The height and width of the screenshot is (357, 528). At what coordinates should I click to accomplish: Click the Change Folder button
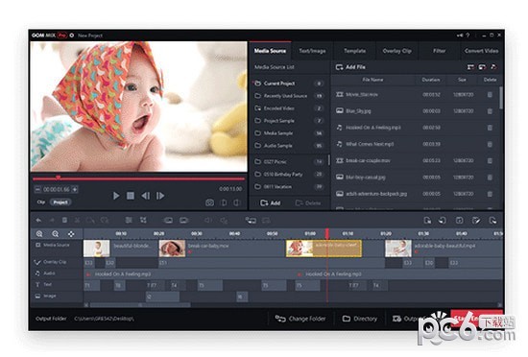pyautogui.click(x=300, y=319)
